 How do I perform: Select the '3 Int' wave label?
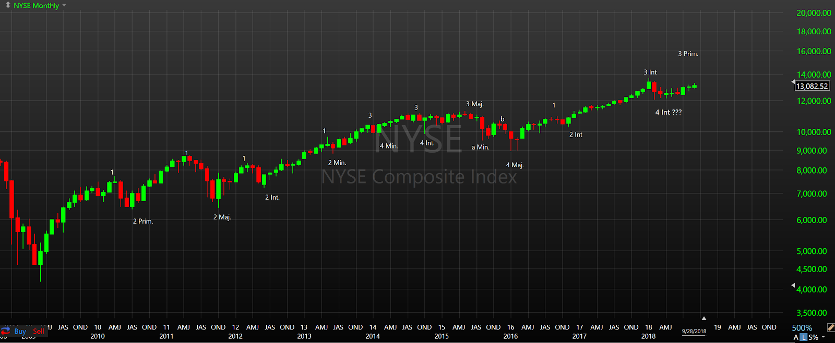coord(650,72)
